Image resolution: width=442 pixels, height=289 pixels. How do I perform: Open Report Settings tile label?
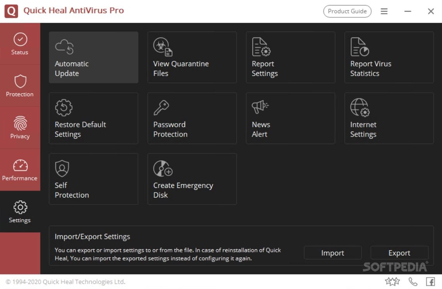[x=265, y=68]
